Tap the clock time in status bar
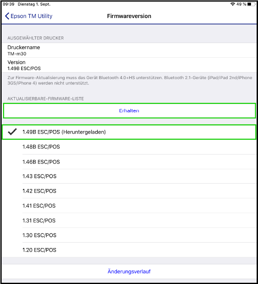The height and width of the screenshot is (284, 258). coord(9,4)
